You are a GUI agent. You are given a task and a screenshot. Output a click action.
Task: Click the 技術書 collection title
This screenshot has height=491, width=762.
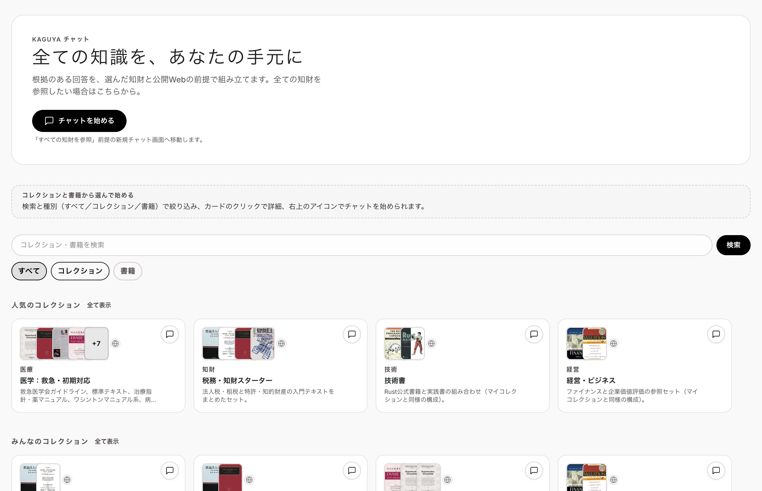[x=395, y=380]
